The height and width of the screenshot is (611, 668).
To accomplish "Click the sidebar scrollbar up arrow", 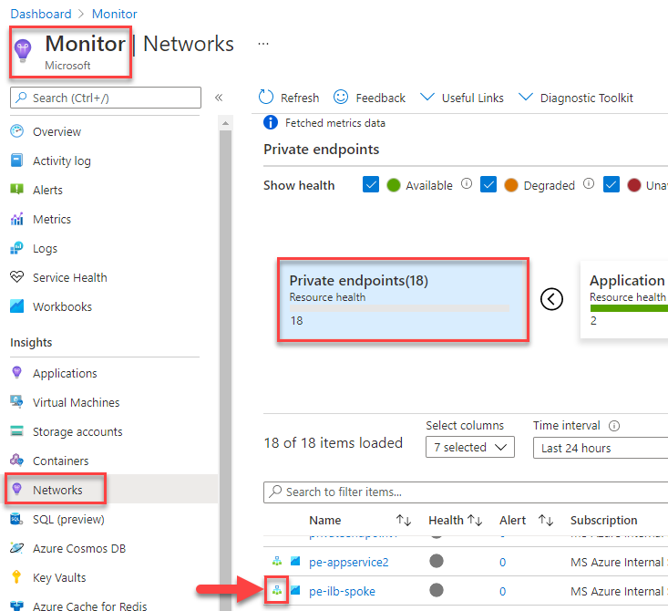I will [225, 123].
